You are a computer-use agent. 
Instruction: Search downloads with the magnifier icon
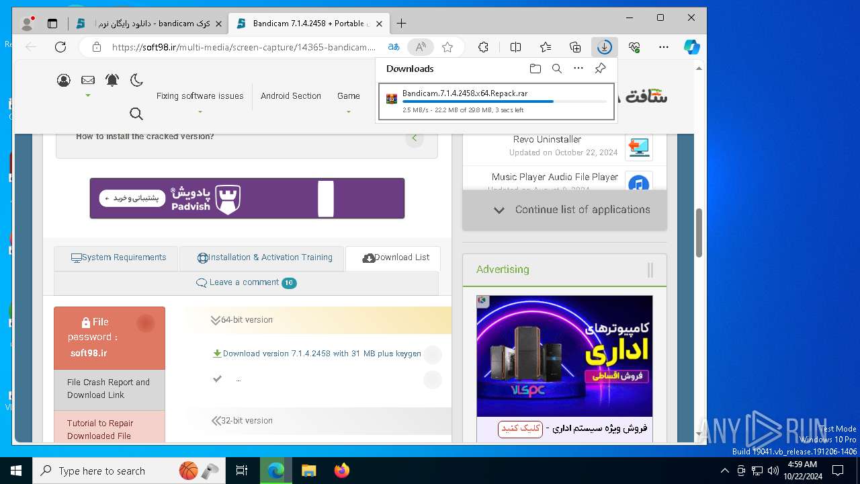point(556,69)
